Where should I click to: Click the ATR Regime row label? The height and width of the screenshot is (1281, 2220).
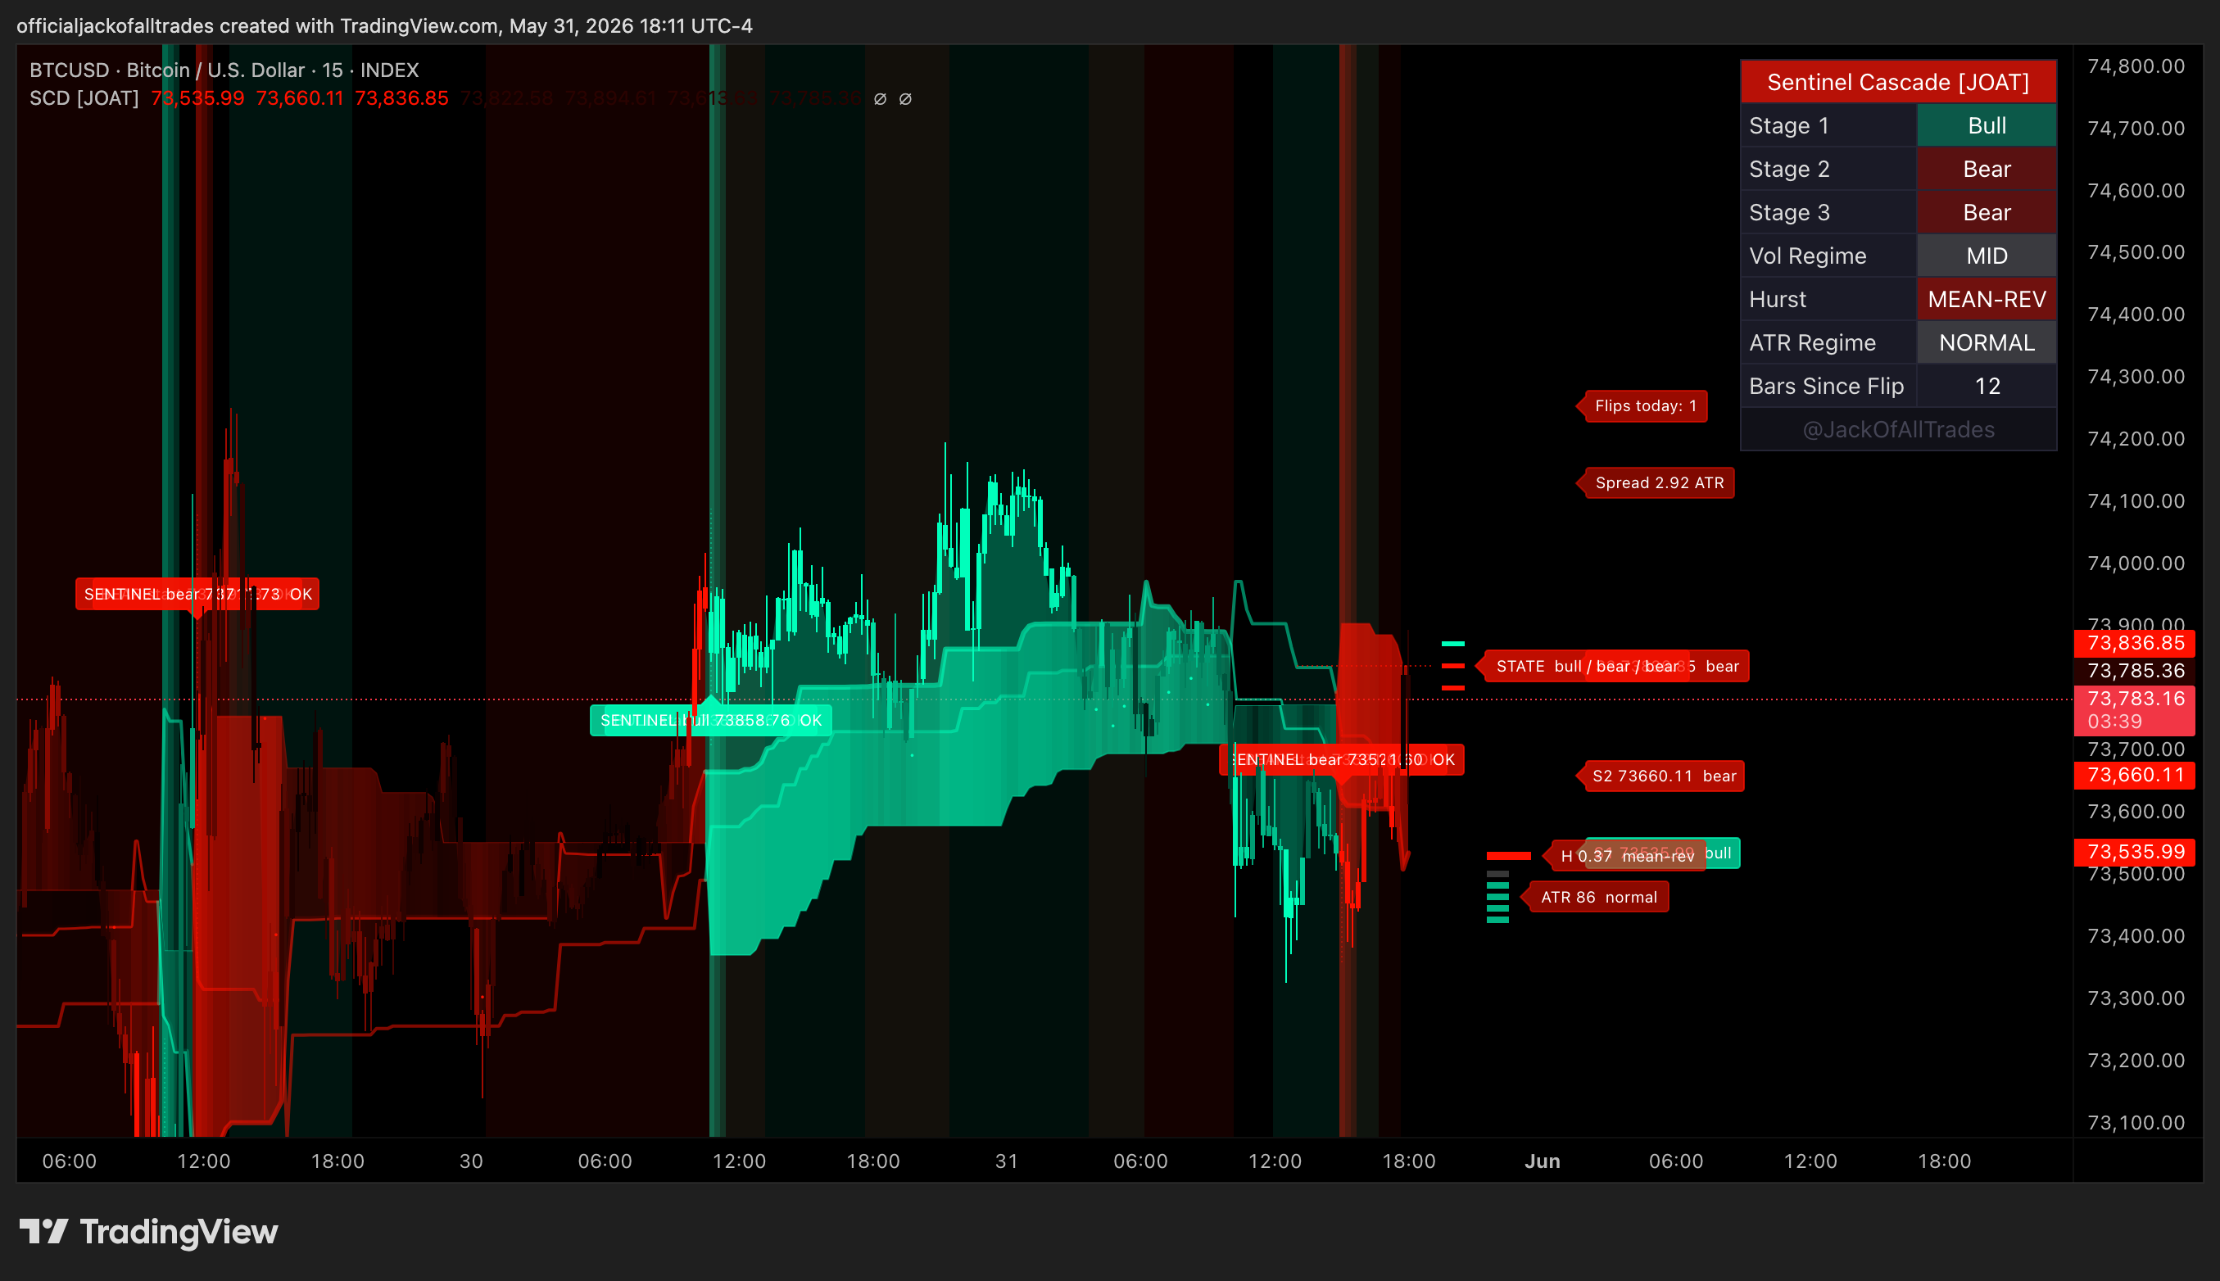point(1828,342)
